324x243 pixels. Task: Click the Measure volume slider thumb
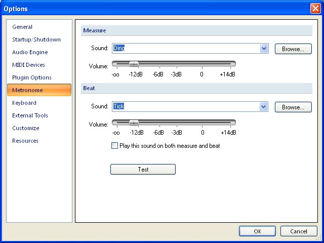point(134,64)
